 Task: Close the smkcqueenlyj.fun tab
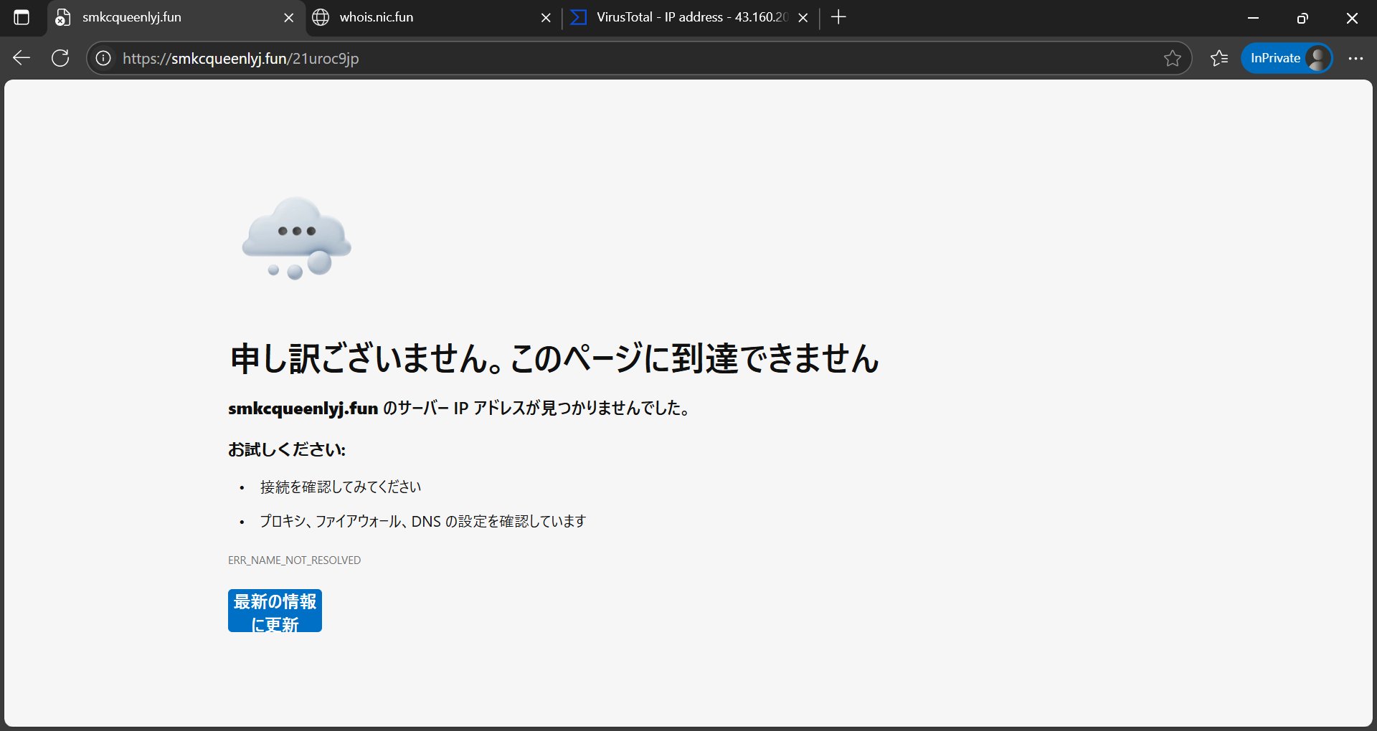click(x=289, y=18)
